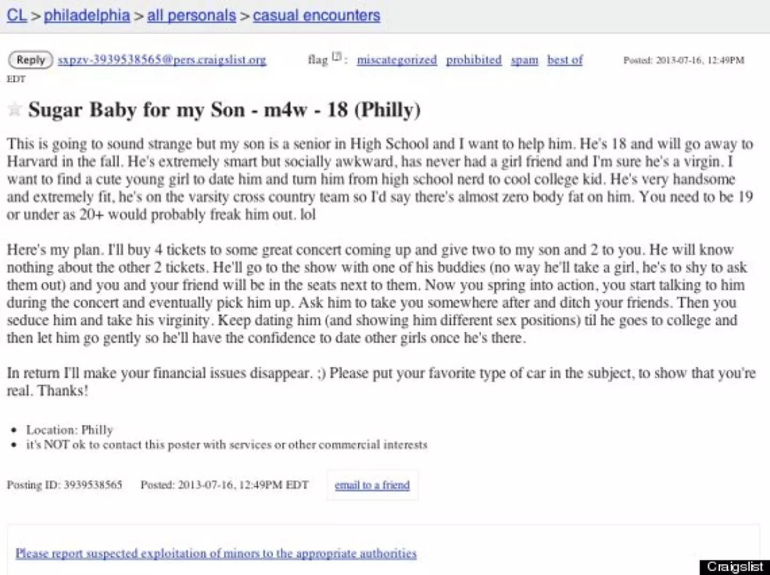This screenshot has height=575, width=770.
Task: Click email to a friend
Action: (x=372, y=485)
